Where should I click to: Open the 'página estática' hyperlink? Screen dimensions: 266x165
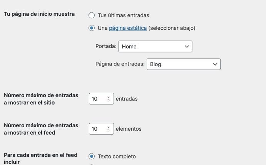tap(128, 28)
